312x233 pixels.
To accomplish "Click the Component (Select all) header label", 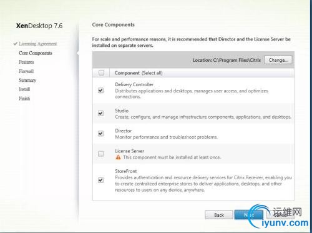I will pos(139,73).
